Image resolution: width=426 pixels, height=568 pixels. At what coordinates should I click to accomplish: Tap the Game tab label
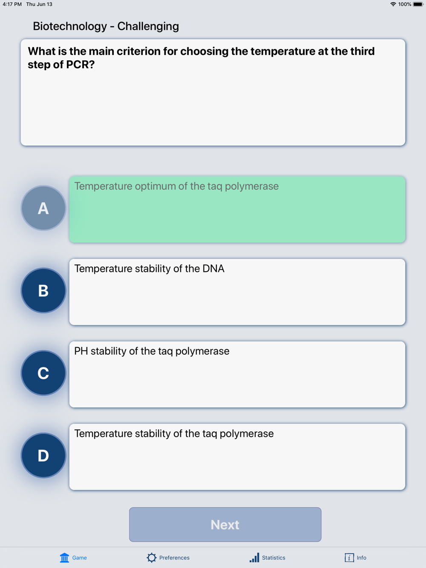(79, 558)
